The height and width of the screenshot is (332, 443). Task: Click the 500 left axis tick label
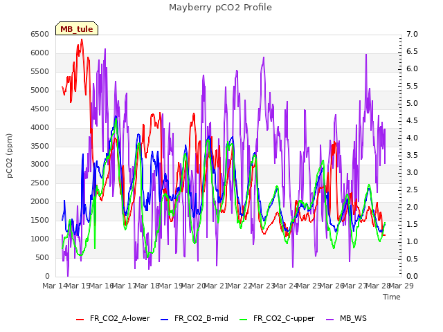tap(42, 257)
